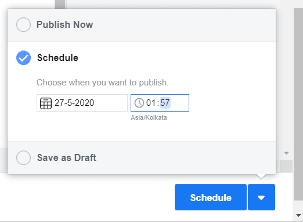303x222 pixels.
Task: Choose the Publish Now menu row label
Action: 65,24
